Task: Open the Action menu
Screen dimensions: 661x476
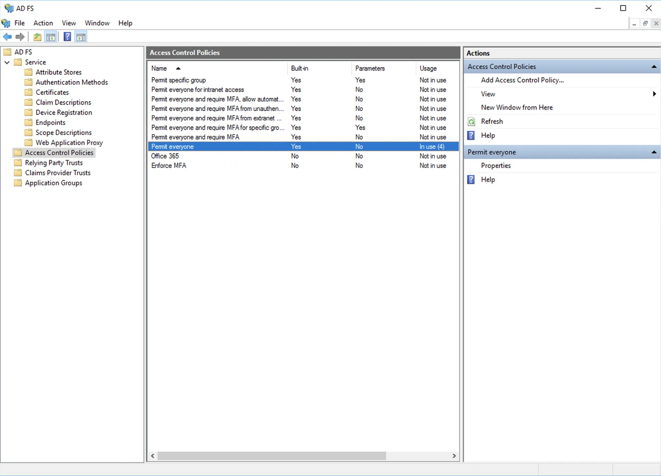Action: [x=43, y=23]
